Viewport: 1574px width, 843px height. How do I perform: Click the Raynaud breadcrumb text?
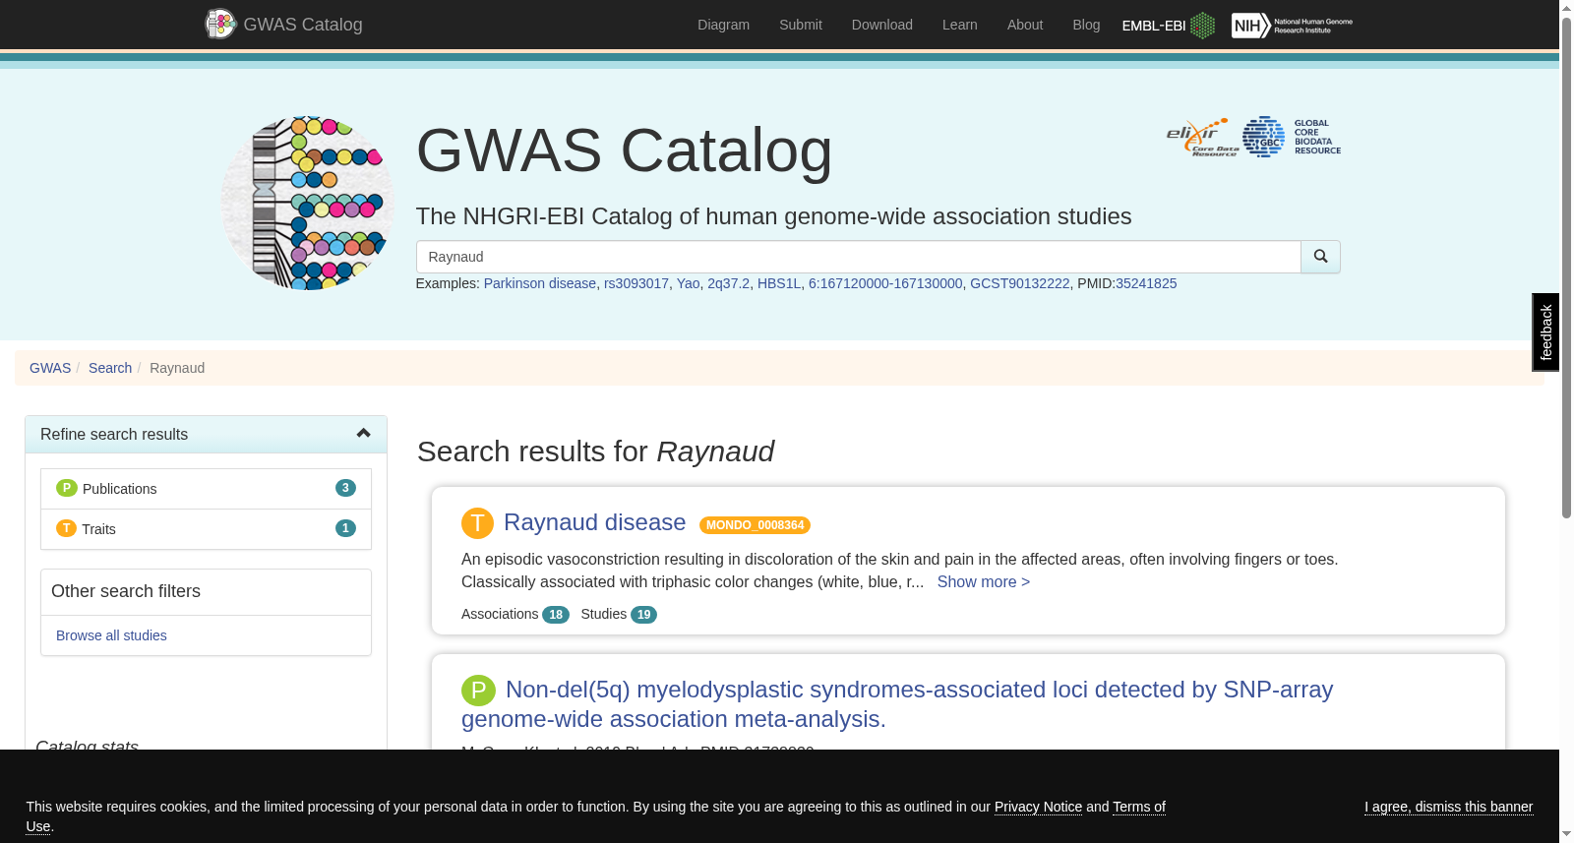177,368
